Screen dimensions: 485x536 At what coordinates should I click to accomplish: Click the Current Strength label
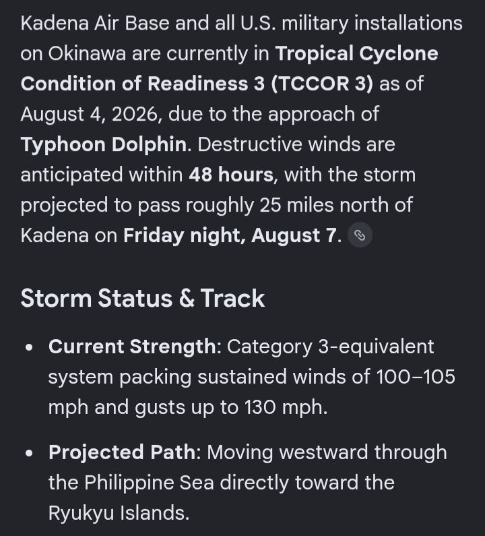coord(132,347)
